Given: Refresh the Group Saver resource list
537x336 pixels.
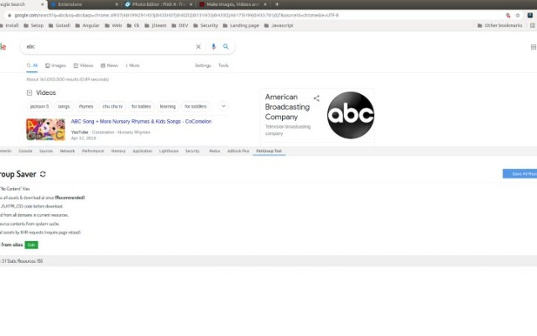Looking at the screenshot, I should coord(43,174).
